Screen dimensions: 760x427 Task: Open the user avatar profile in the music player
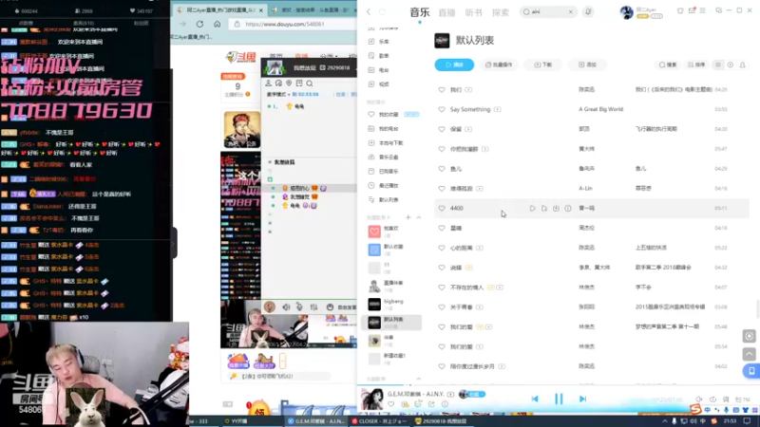tap(626, 12)
